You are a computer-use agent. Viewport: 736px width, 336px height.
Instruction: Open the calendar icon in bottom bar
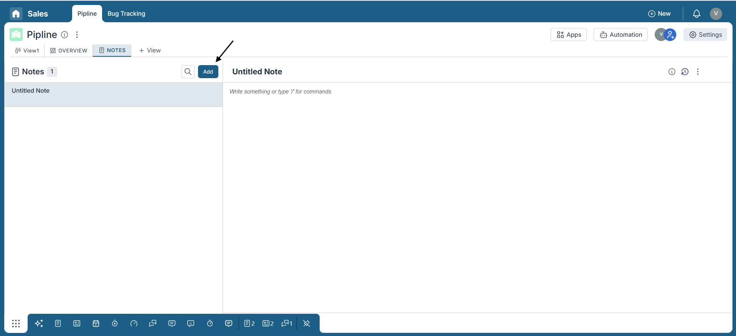tap(96, 323)
